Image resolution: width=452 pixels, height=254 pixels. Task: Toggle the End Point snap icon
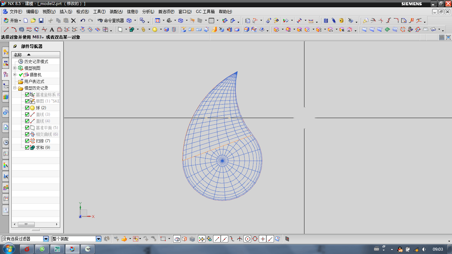(x=217, y=239)
